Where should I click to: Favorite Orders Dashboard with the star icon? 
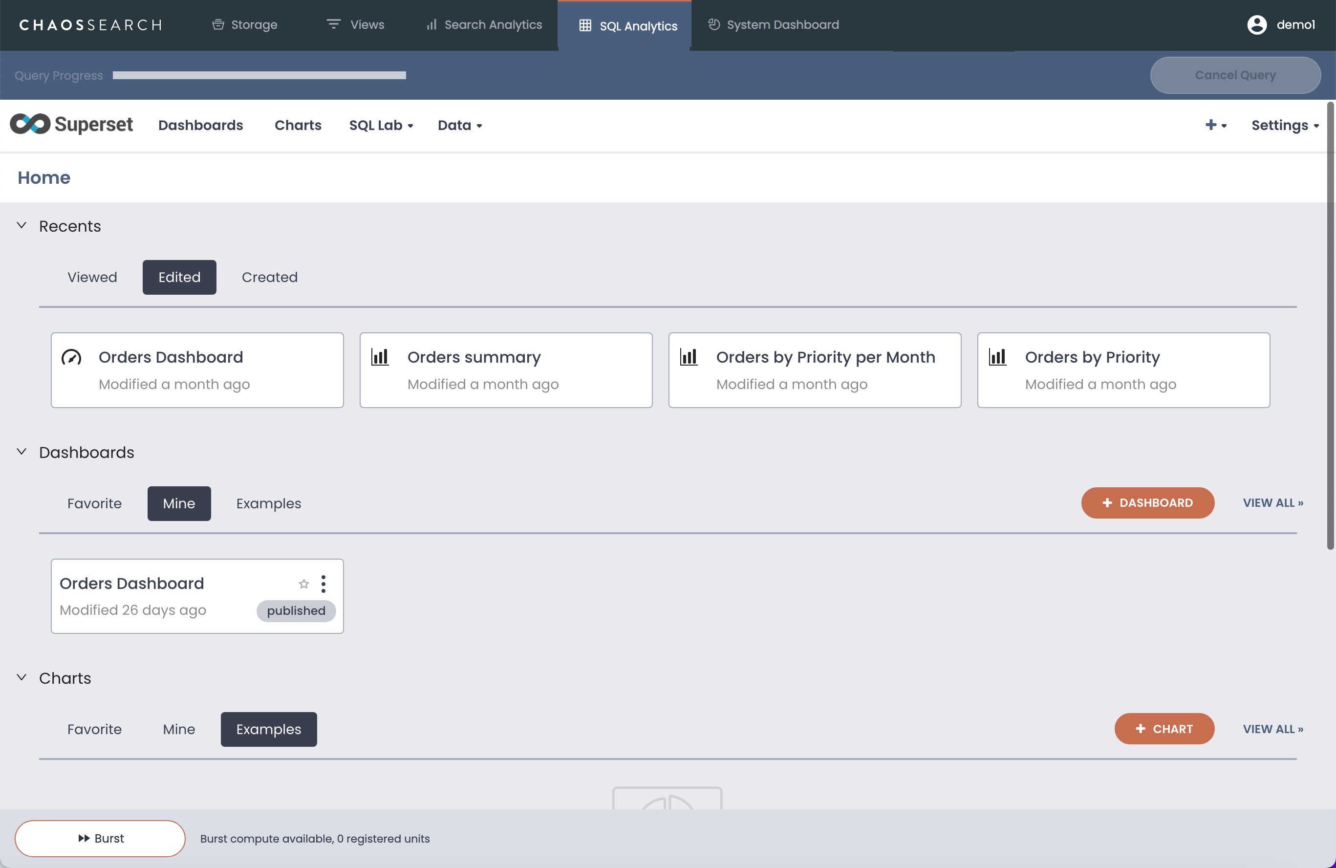(303, 584)
